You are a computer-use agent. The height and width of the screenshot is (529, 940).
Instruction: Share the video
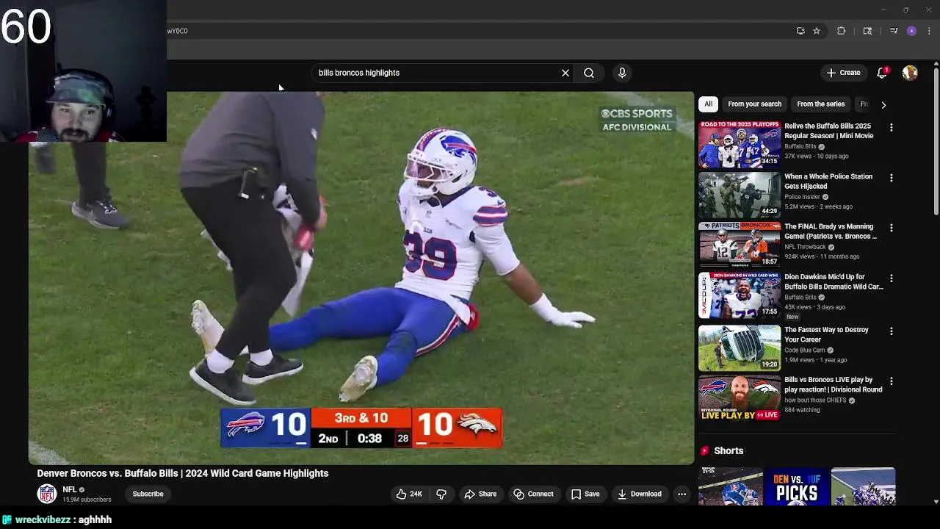[x=480, y=494]
